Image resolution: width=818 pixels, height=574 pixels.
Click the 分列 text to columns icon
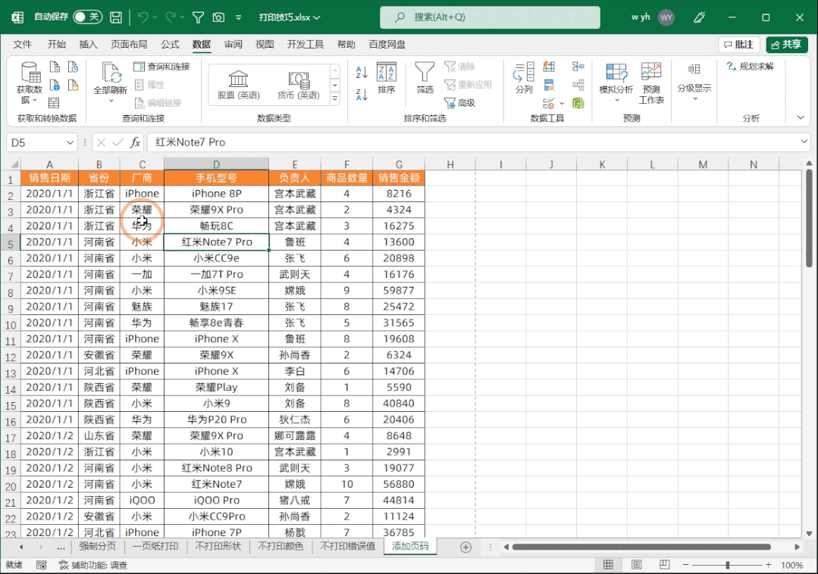(524, 78)
